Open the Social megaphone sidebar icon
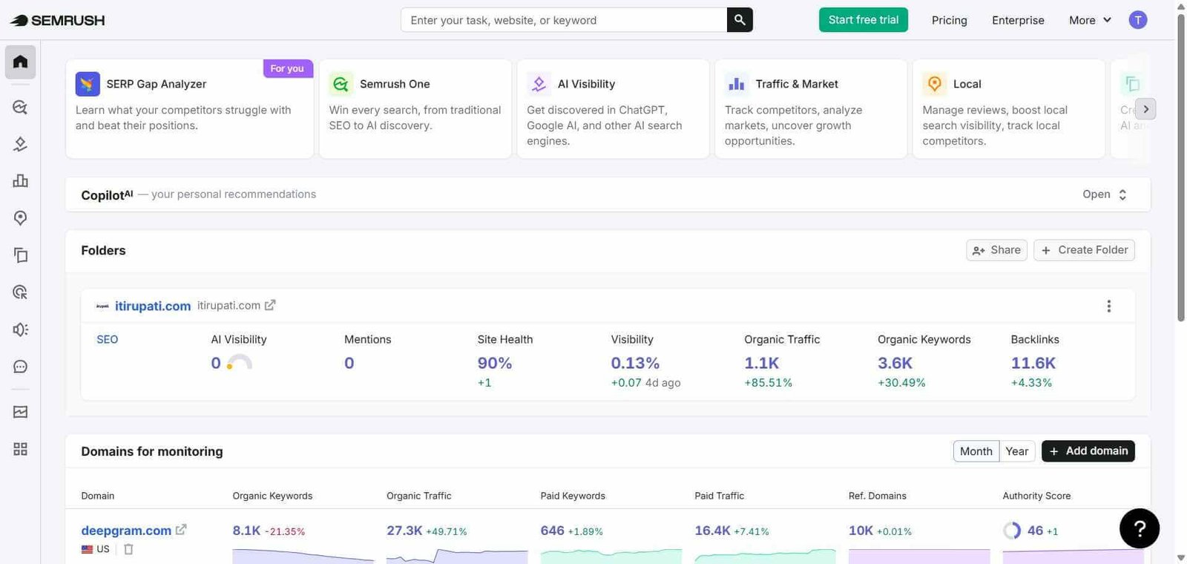Screen dimensions: 1187x564 click(20, 329)
